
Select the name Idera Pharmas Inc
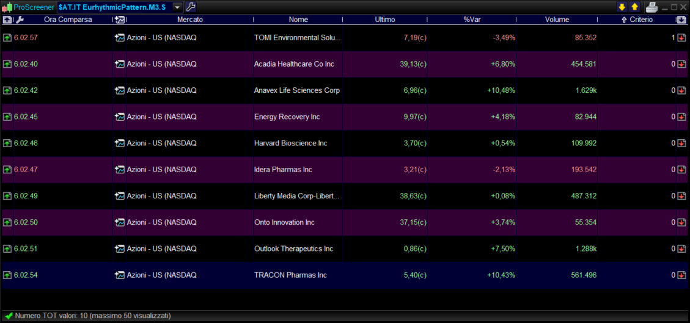tap(283, 170)
